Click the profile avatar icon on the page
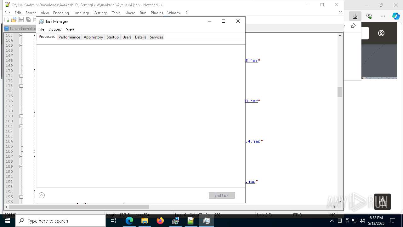Viewport: 403px width, 227px height. [381, 33]
